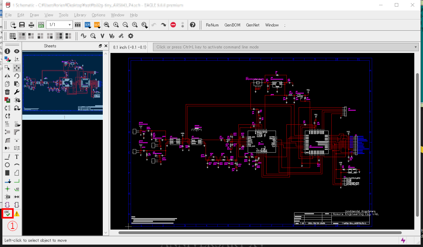The height and width of the screenshot is (247, 423).
Task: Open the blue Bus tool dropdown
Action: point(7,181)
